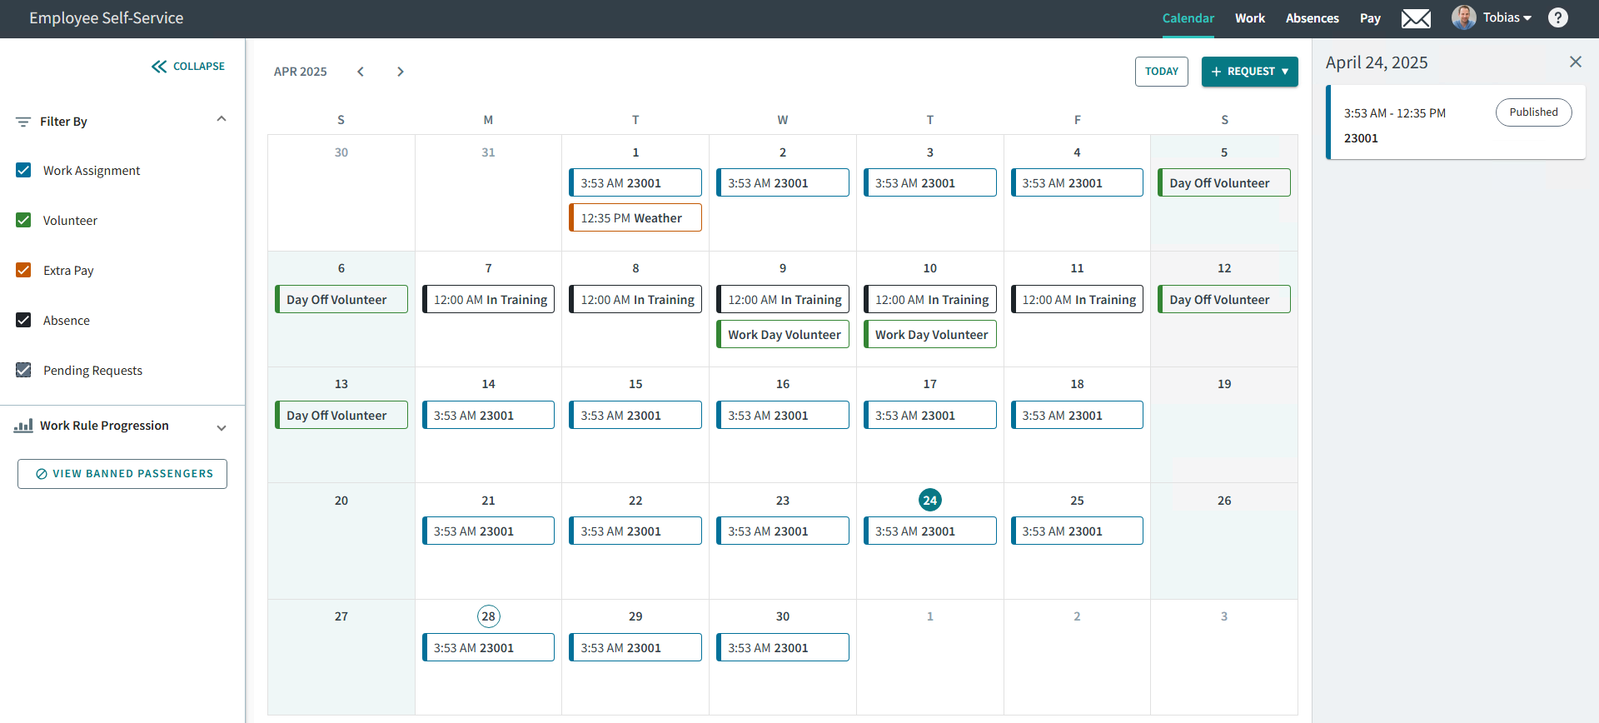Open the Absences menu
1599x723 pixels.
(x=1312, y=18)
